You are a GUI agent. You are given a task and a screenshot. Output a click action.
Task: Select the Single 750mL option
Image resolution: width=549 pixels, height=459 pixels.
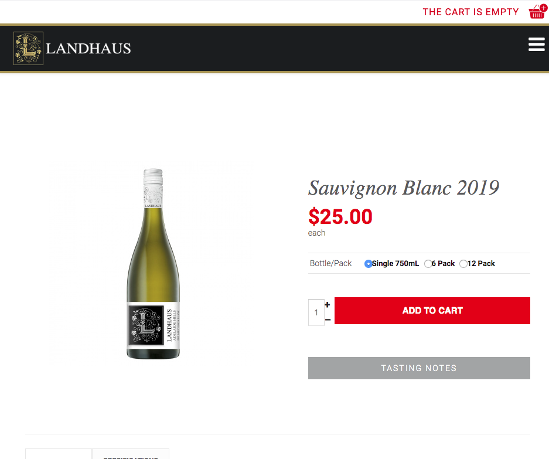click(368, 263)
